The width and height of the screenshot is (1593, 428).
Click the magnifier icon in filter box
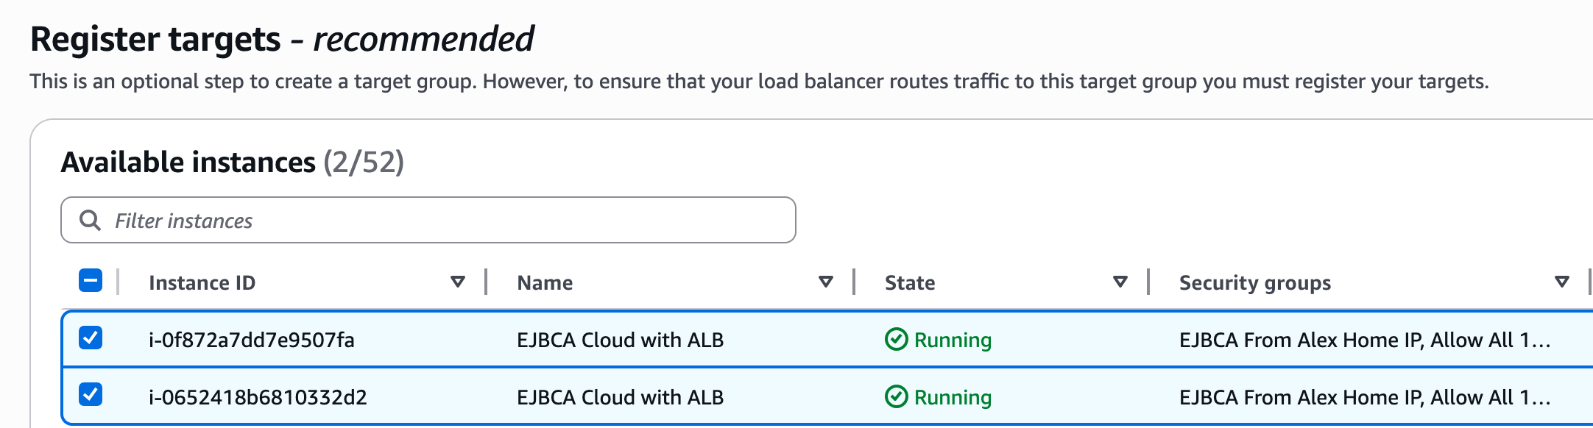(90, 220)
